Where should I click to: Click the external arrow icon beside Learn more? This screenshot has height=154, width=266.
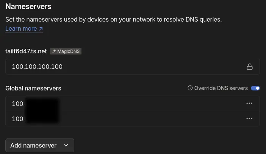point(41,29)
